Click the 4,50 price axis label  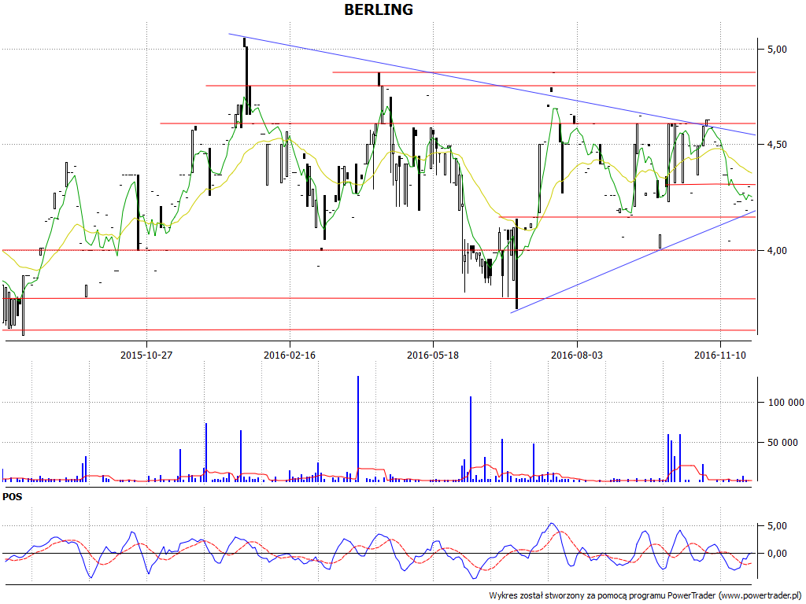[777, 145]
